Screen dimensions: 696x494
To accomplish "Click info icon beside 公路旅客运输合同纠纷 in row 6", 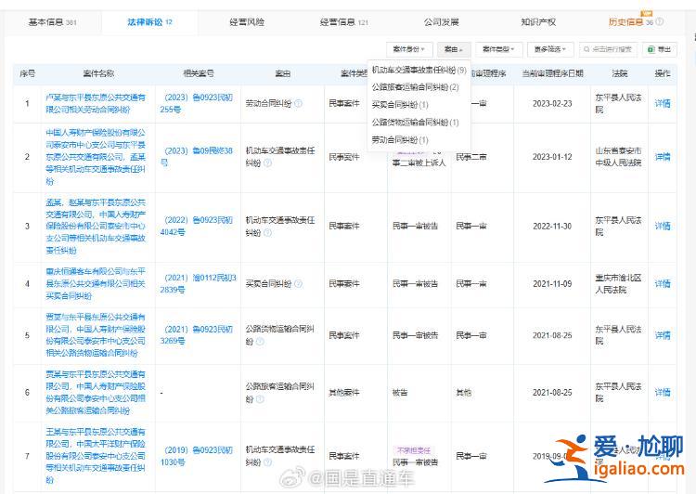I will tap(260, 399).
